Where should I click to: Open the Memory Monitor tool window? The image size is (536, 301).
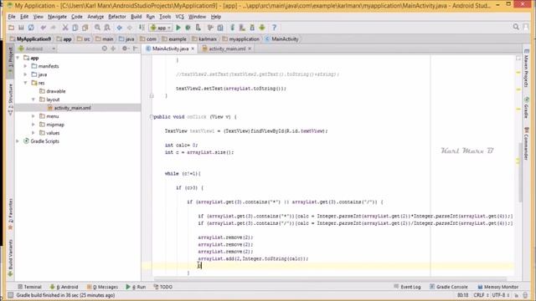coord(497,287)
